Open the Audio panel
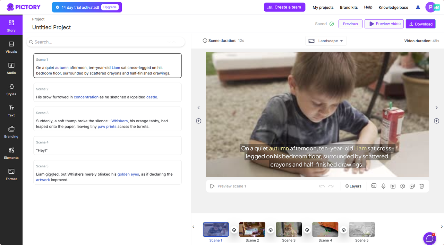The width and height of the screenshot is (444, 245). click(x=11, y=68)
